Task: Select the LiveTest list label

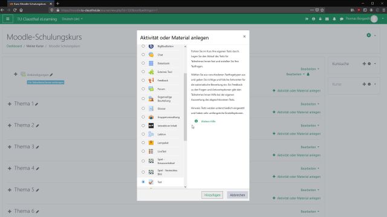Action: pos(162,151)
